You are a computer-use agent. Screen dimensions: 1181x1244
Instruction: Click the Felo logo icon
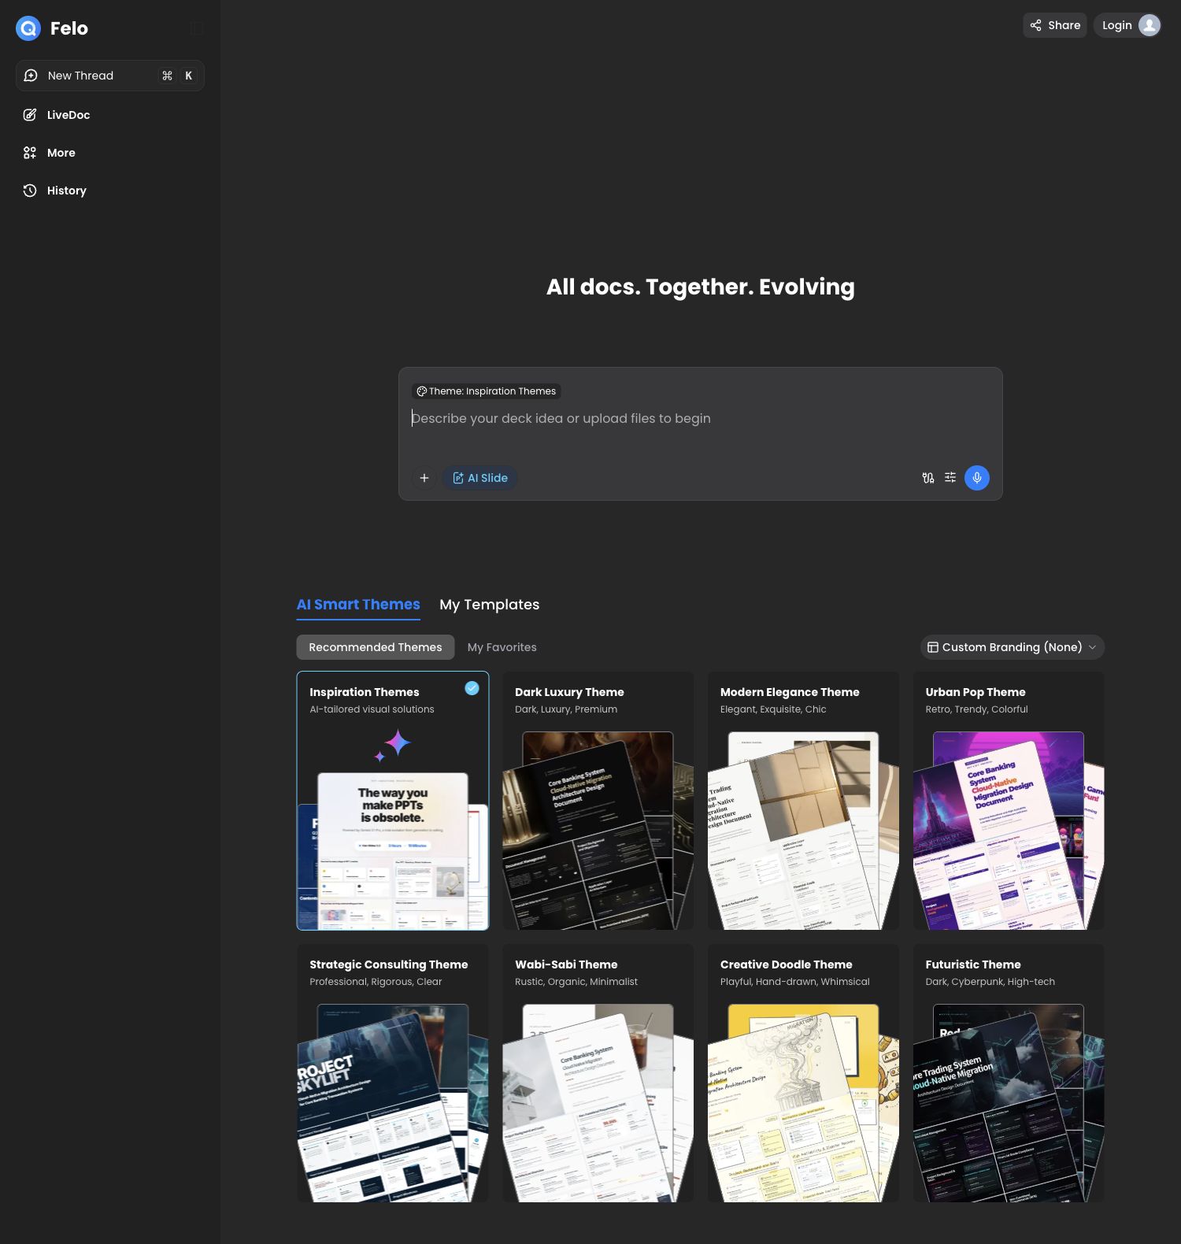28,28
